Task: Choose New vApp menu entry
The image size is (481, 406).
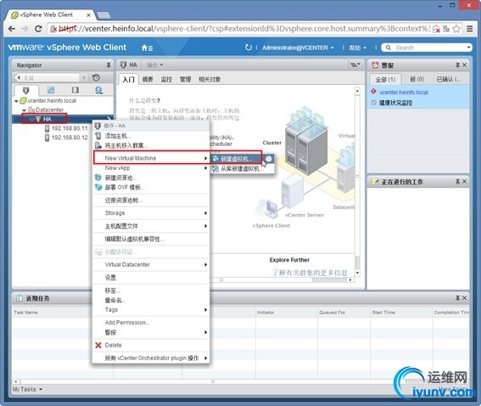Action: click(151, 167)
